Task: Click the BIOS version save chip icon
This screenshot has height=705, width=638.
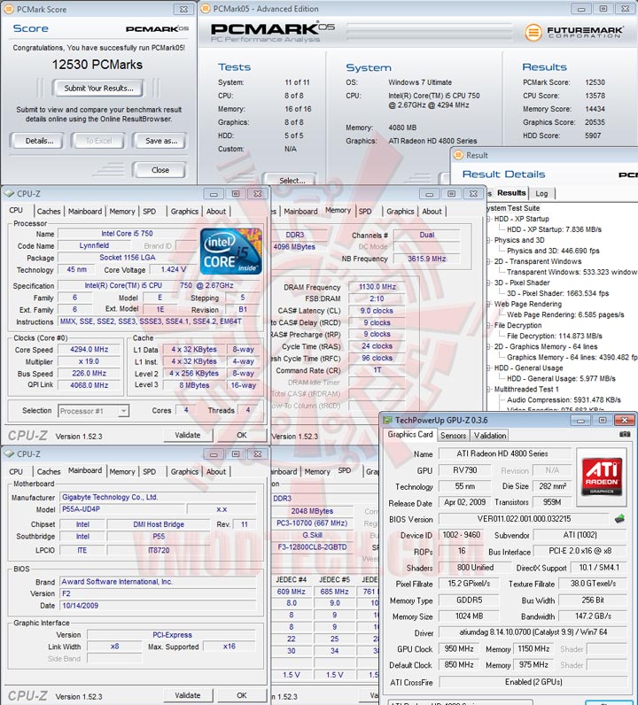Action: [x=619, y=519]
